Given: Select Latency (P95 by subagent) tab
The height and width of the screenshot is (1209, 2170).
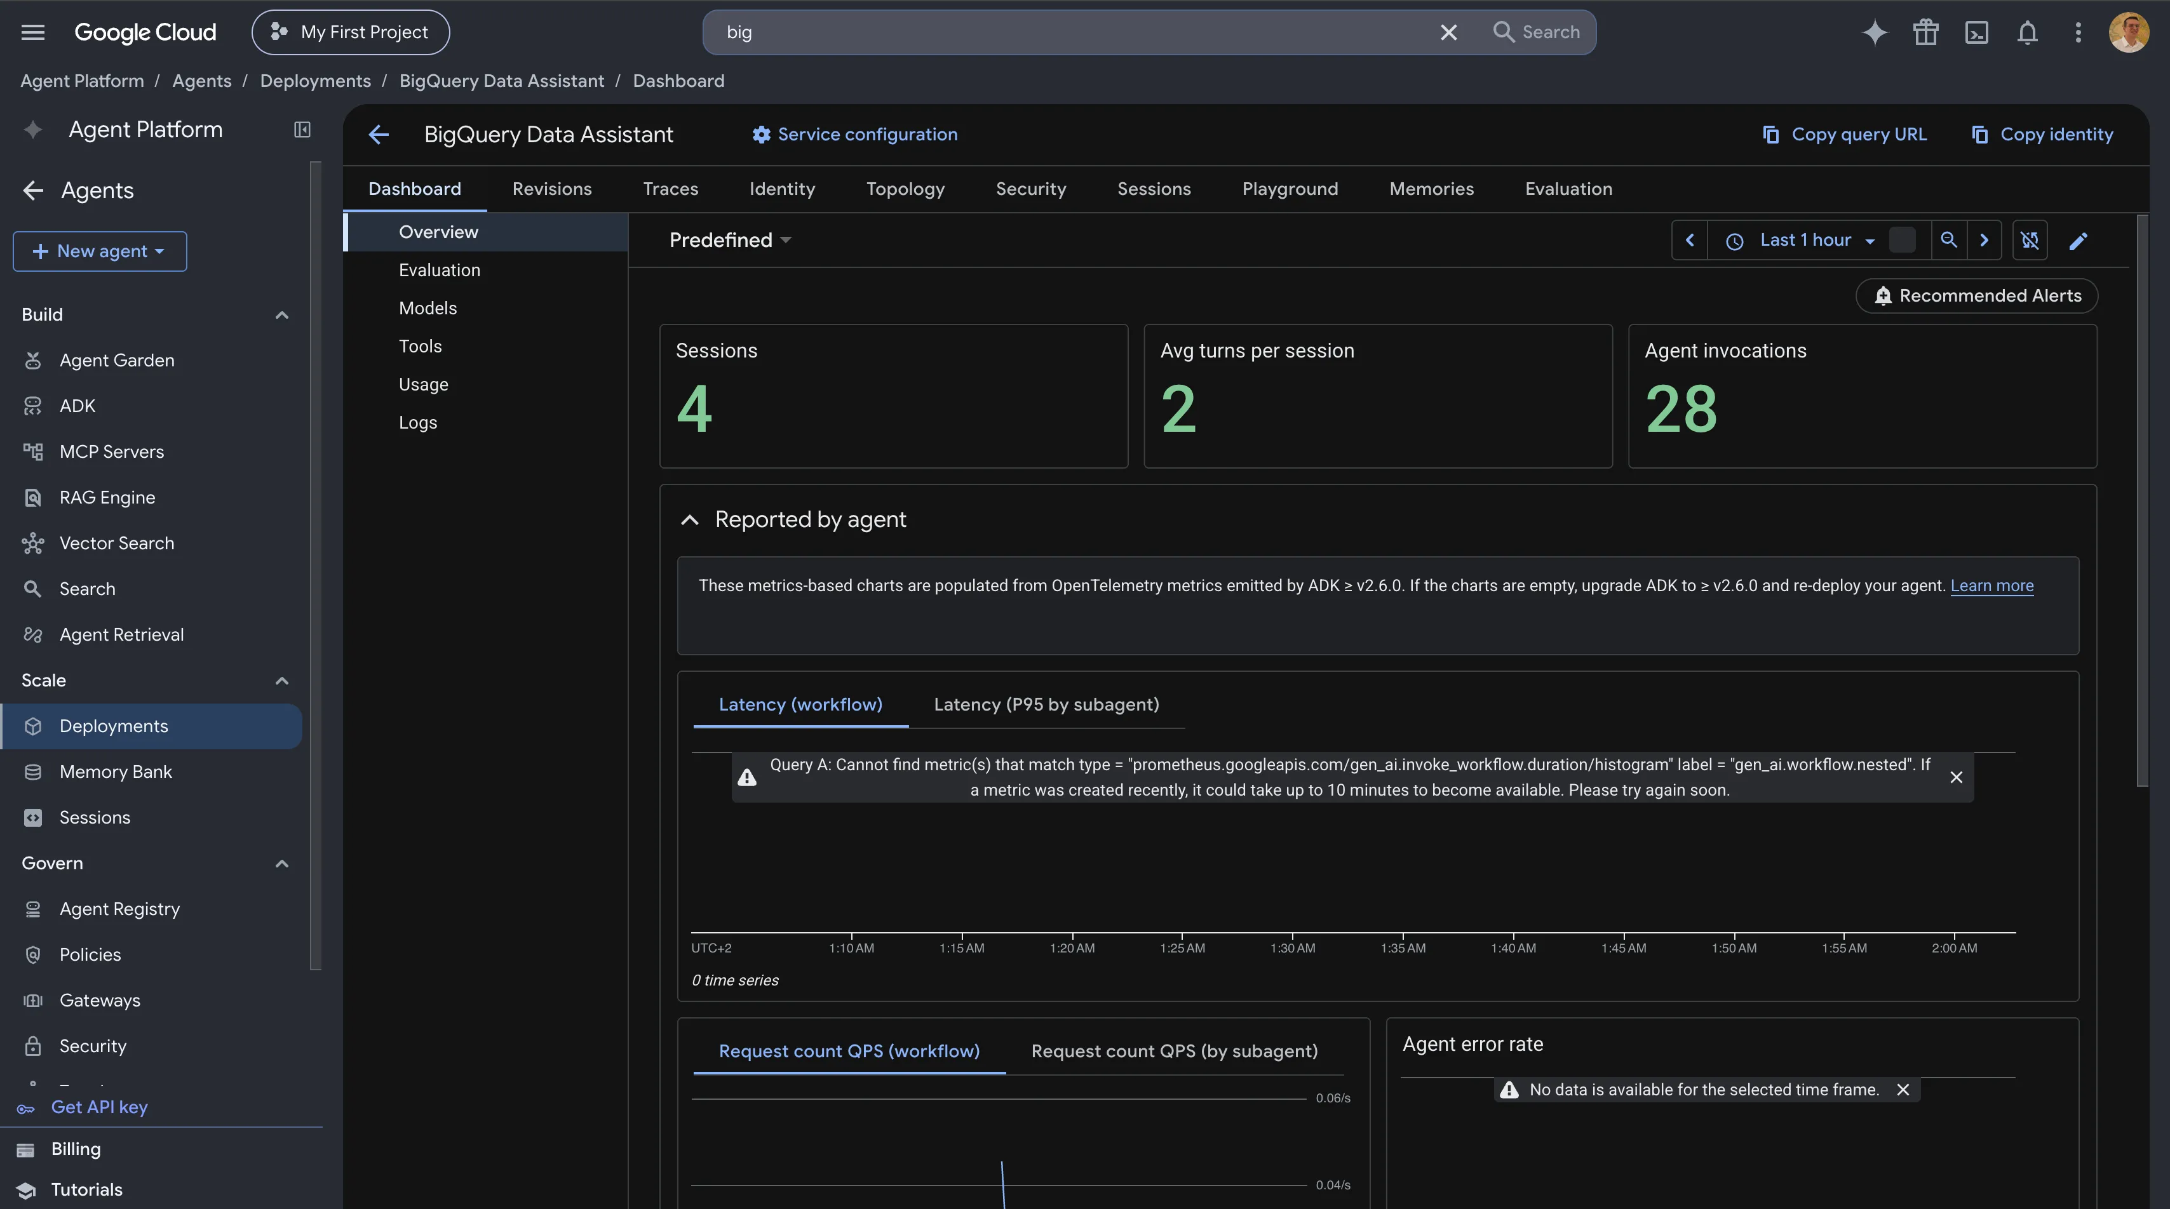Looking at the screenshot, I should (1046, 705).
